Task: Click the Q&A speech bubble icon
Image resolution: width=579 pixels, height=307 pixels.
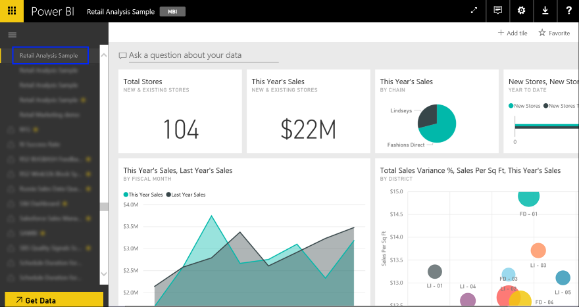Action: pyautogui.click(x=122, y=56)
